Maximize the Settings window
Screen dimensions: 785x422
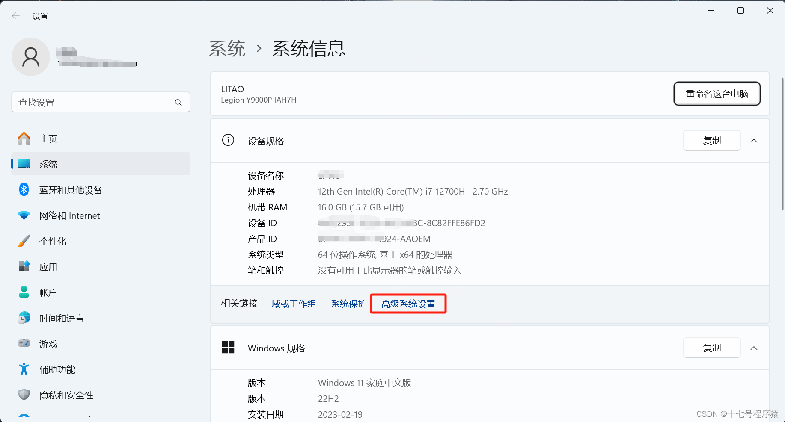pyautogui.click(x=740, y=11)
